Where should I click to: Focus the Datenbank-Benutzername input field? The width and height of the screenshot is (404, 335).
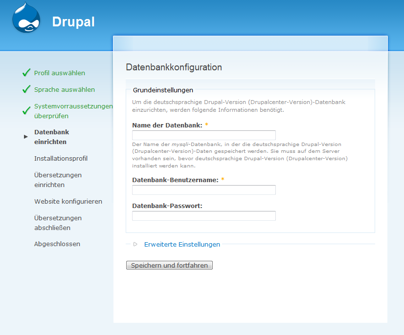click(x=204, y=190)
